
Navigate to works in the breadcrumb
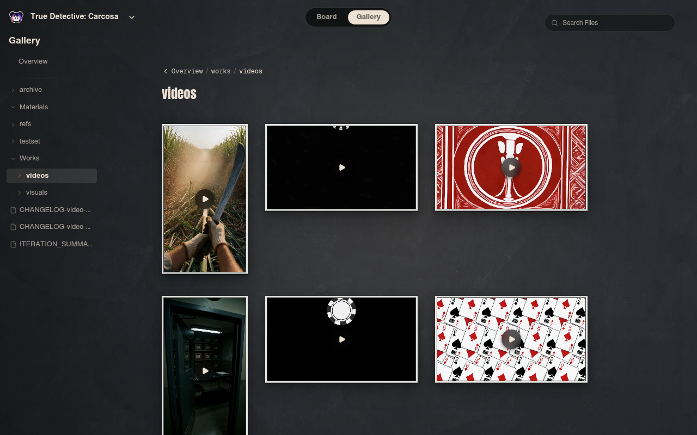221,71
